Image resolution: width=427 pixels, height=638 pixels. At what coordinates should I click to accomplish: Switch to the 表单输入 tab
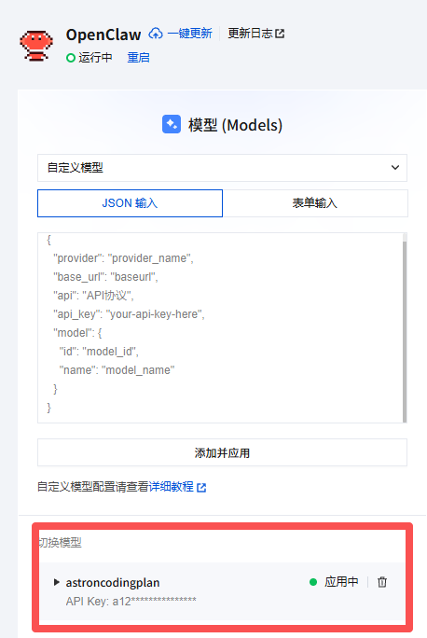click(x=315, y=203)
